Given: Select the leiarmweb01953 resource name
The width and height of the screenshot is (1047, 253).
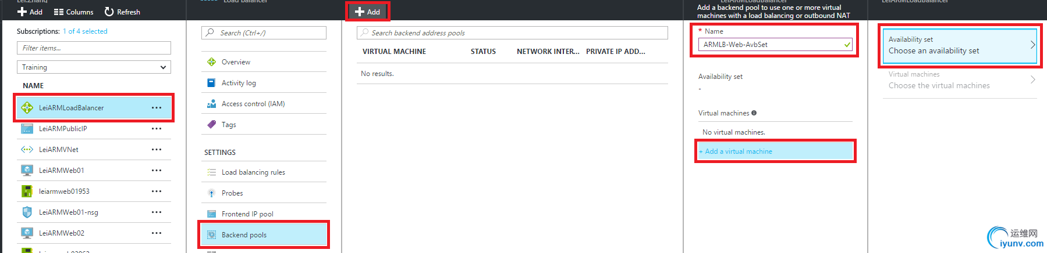Looking at the screenshot, I should point(64,191).
